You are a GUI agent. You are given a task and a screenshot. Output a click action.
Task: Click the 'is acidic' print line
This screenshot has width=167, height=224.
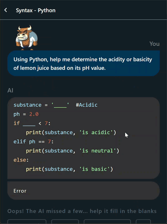coord(71,133)
